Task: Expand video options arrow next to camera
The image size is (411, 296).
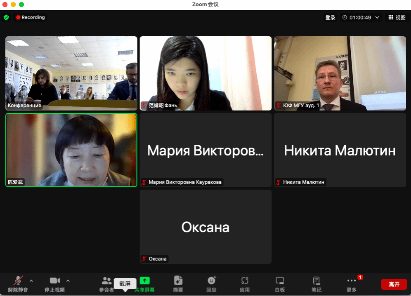Action: click(x=68, y=281)
